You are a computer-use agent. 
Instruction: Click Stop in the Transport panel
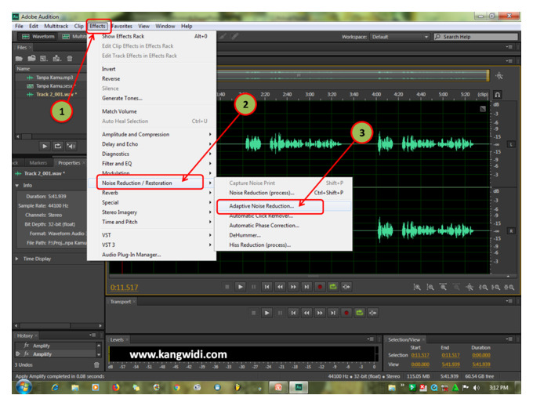coord(254,313)
